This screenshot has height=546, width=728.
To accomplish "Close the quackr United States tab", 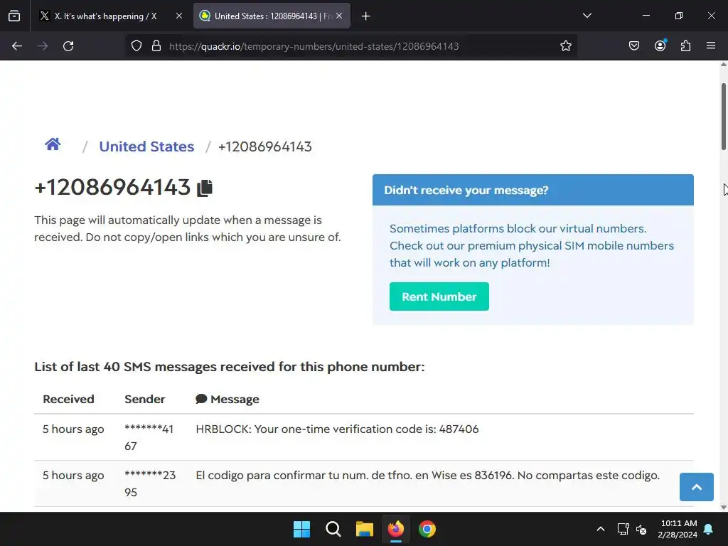I will 339,16.
